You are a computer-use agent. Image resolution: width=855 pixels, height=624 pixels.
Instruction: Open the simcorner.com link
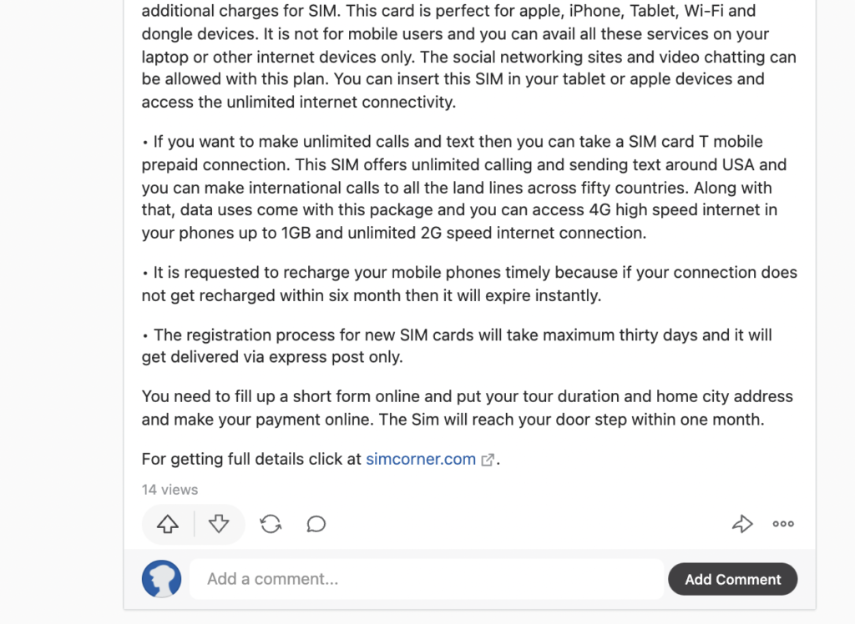point(421,460)
